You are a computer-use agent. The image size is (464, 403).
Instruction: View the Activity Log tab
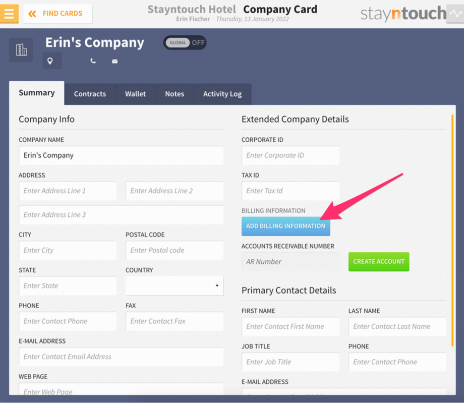tap(222, 94)
